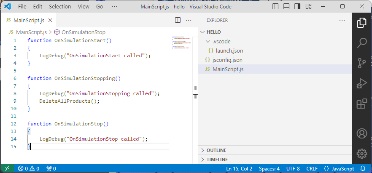Expand the TIMELINE section
The image size is (372, 173).
click(x=217, y=160)
